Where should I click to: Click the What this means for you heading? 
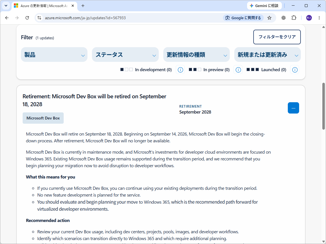(51, 177)
